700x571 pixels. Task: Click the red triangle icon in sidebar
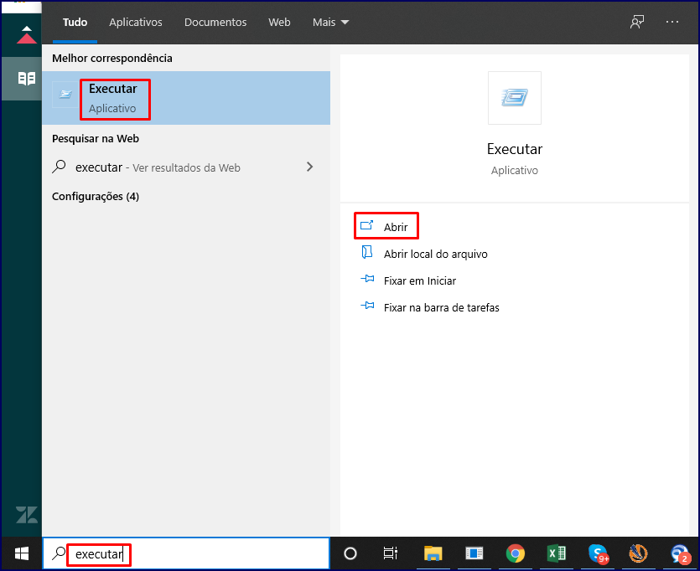[26, 35]
